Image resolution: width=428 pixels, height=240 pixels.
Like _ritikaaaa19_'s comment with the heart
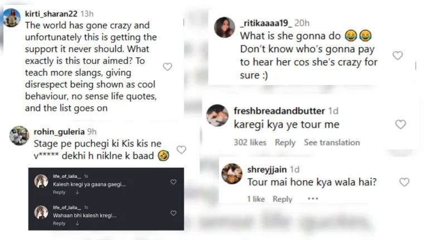point(397,56)
